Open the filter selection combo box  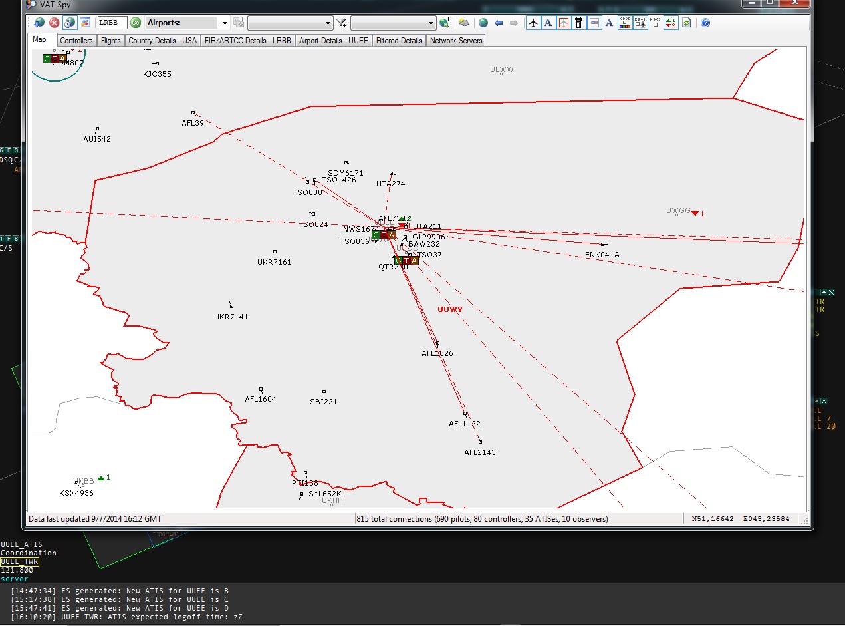coord(393,23)
